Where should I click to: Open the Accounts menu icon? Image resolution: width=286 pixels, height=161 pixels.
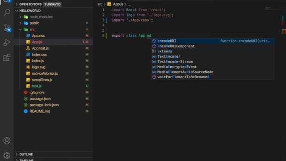pyautogui.click(x=7, y=140)
